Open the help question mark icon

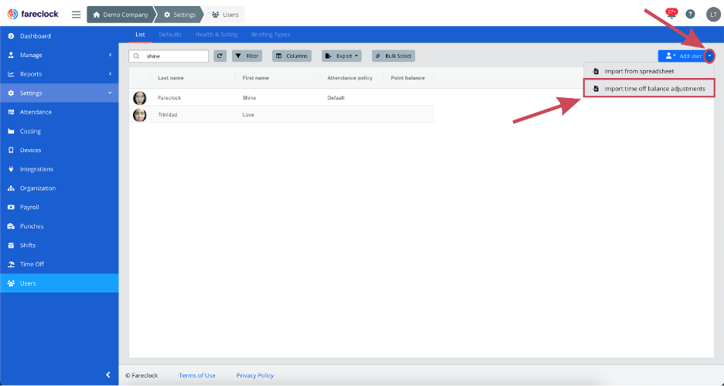coord(690,14)
